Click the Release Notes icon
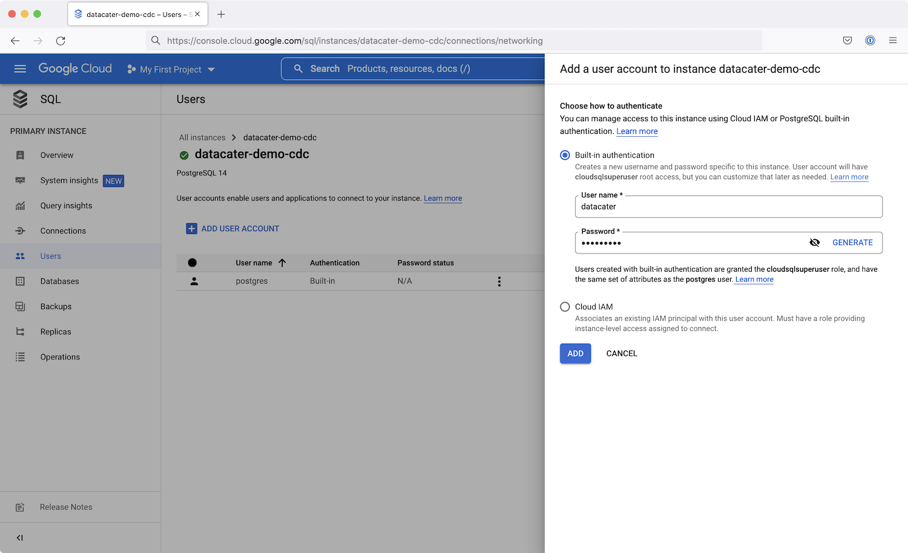The height and width of the screenshot is (553, 908). click(x=20, y=507)
